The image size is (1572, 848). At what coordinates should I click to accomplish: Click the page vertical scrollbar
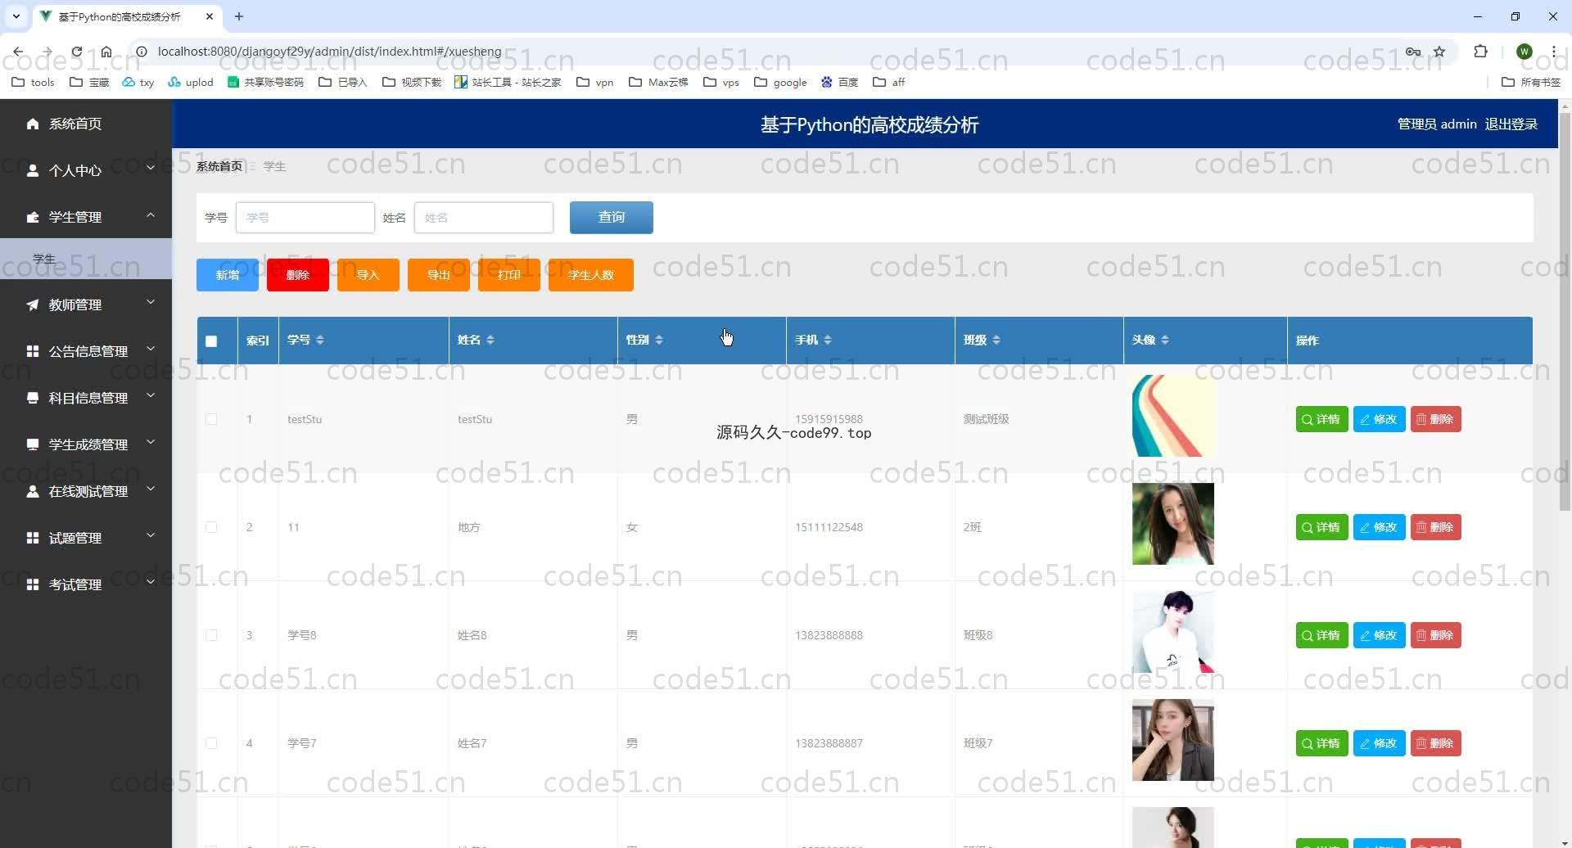point(1565,311)
